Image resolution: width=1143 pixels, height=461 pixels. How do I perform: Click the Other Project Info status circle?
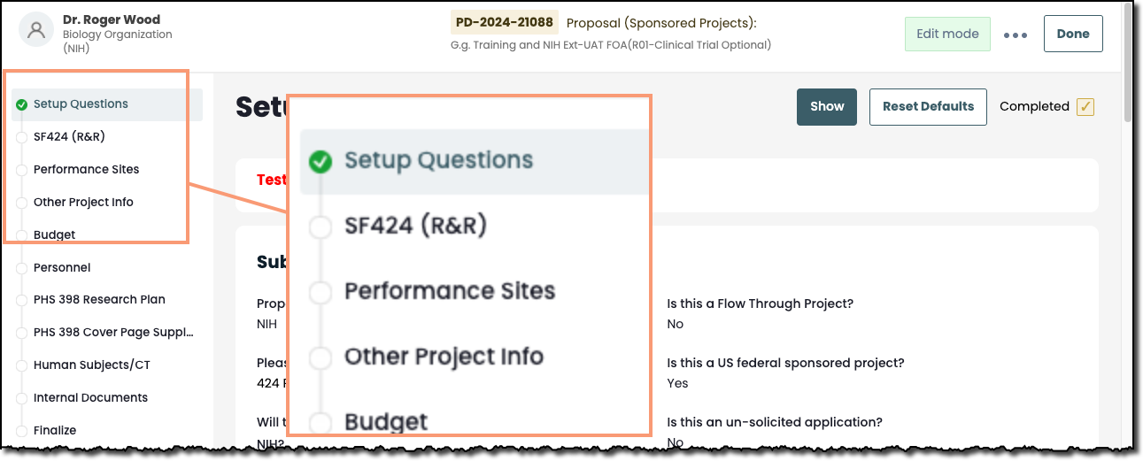(x=21, y=203)
